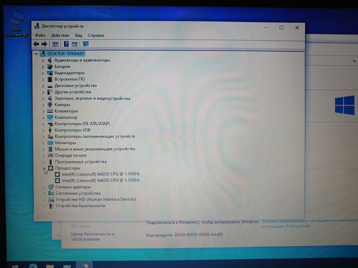The image size is (358, 268).
Task: Select the Встроенное ПО label
Action: 69,79
